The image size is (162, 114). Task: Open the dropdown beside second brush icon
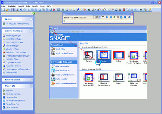pyautogui.click(x=101, y=10)
